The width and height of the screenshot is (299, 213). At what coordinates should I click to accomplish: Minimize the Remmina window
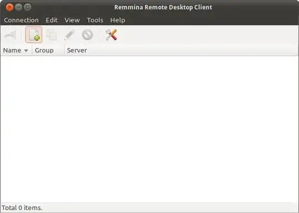18,7
